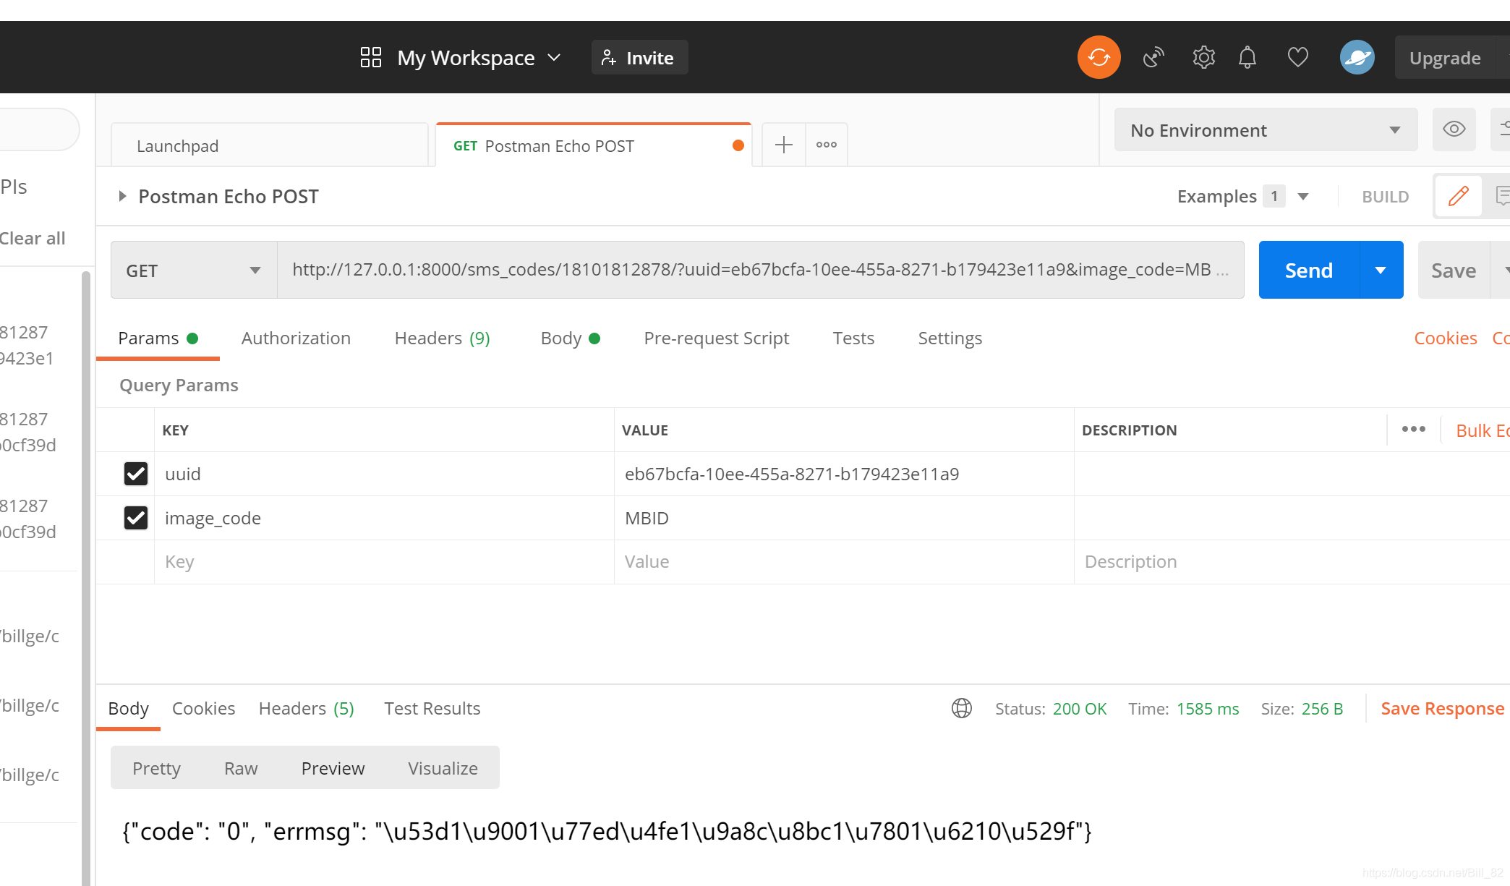Select the response Cookies tab
The image size is (1510, 886).
(x=203, y=708)
